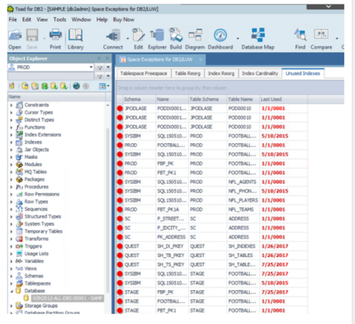Open the Dashboard gauge icon
Viewport: 355px width, 324px height.
pyautogui.click(x=220, y=36)
